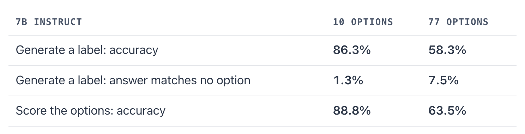Click the 63.5% value cell
The height and width of the screenshot is (134, 525).
(447, 111)
